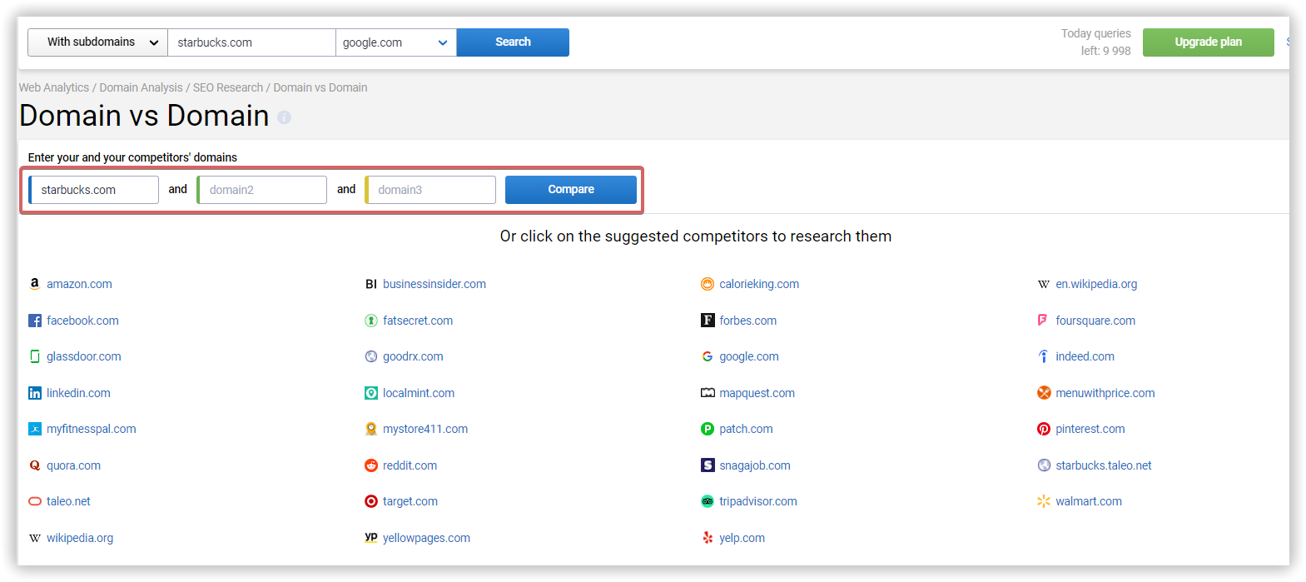Focus the first domain field starbucks.com
1306x582 pixels.
94,190
